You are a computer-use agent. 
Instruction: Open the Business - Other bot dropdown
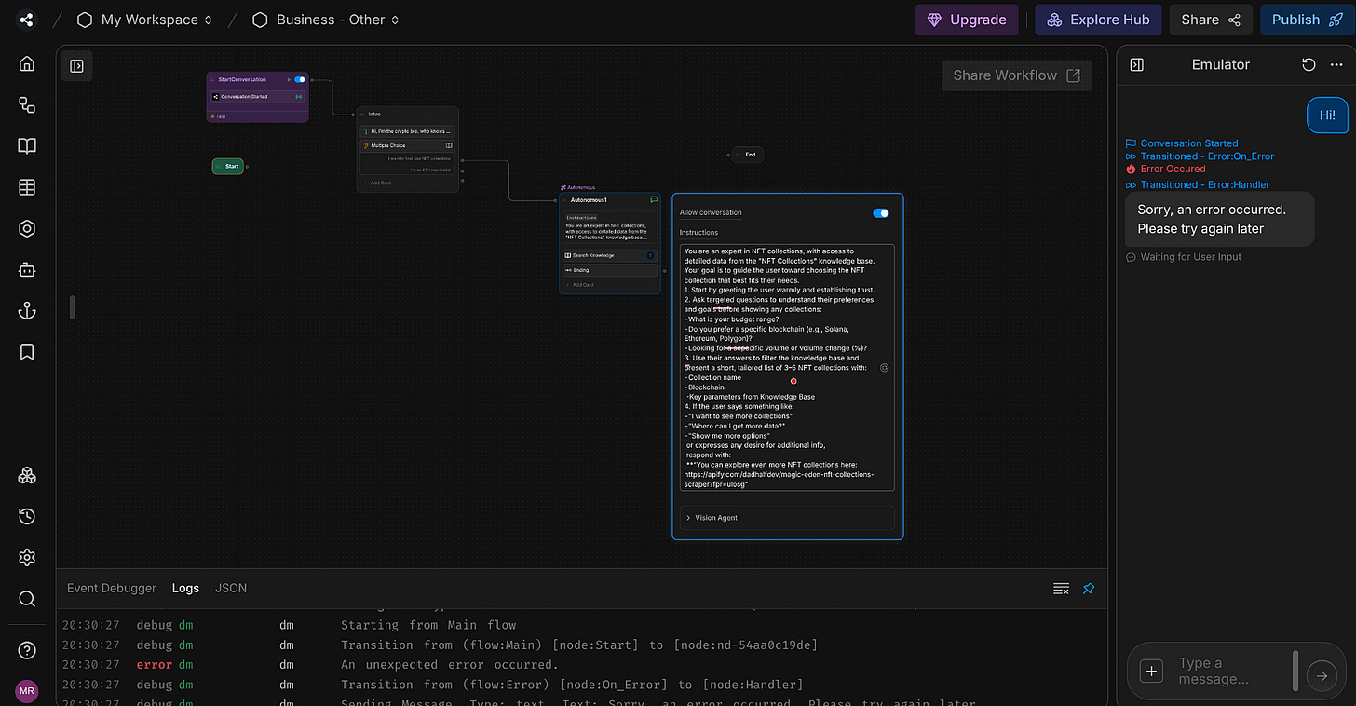pos(326,20)
